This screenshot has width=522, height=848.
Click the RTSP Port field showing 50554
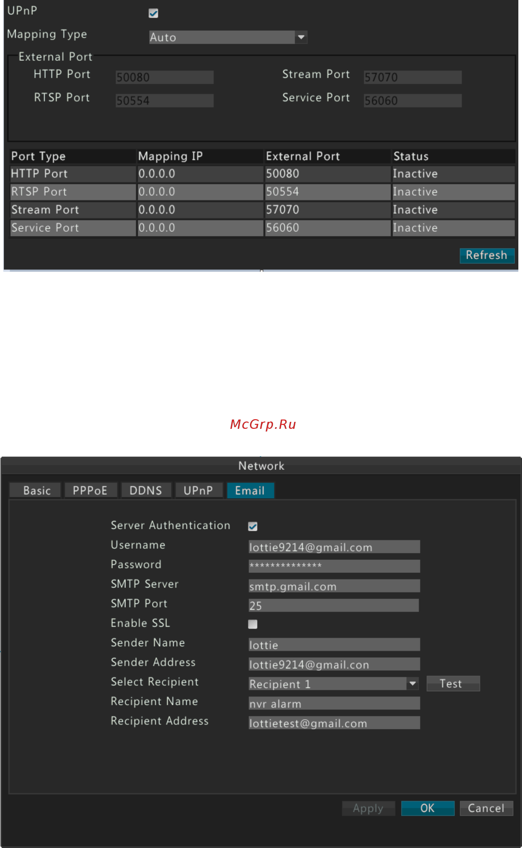click(x=164, y=101)
